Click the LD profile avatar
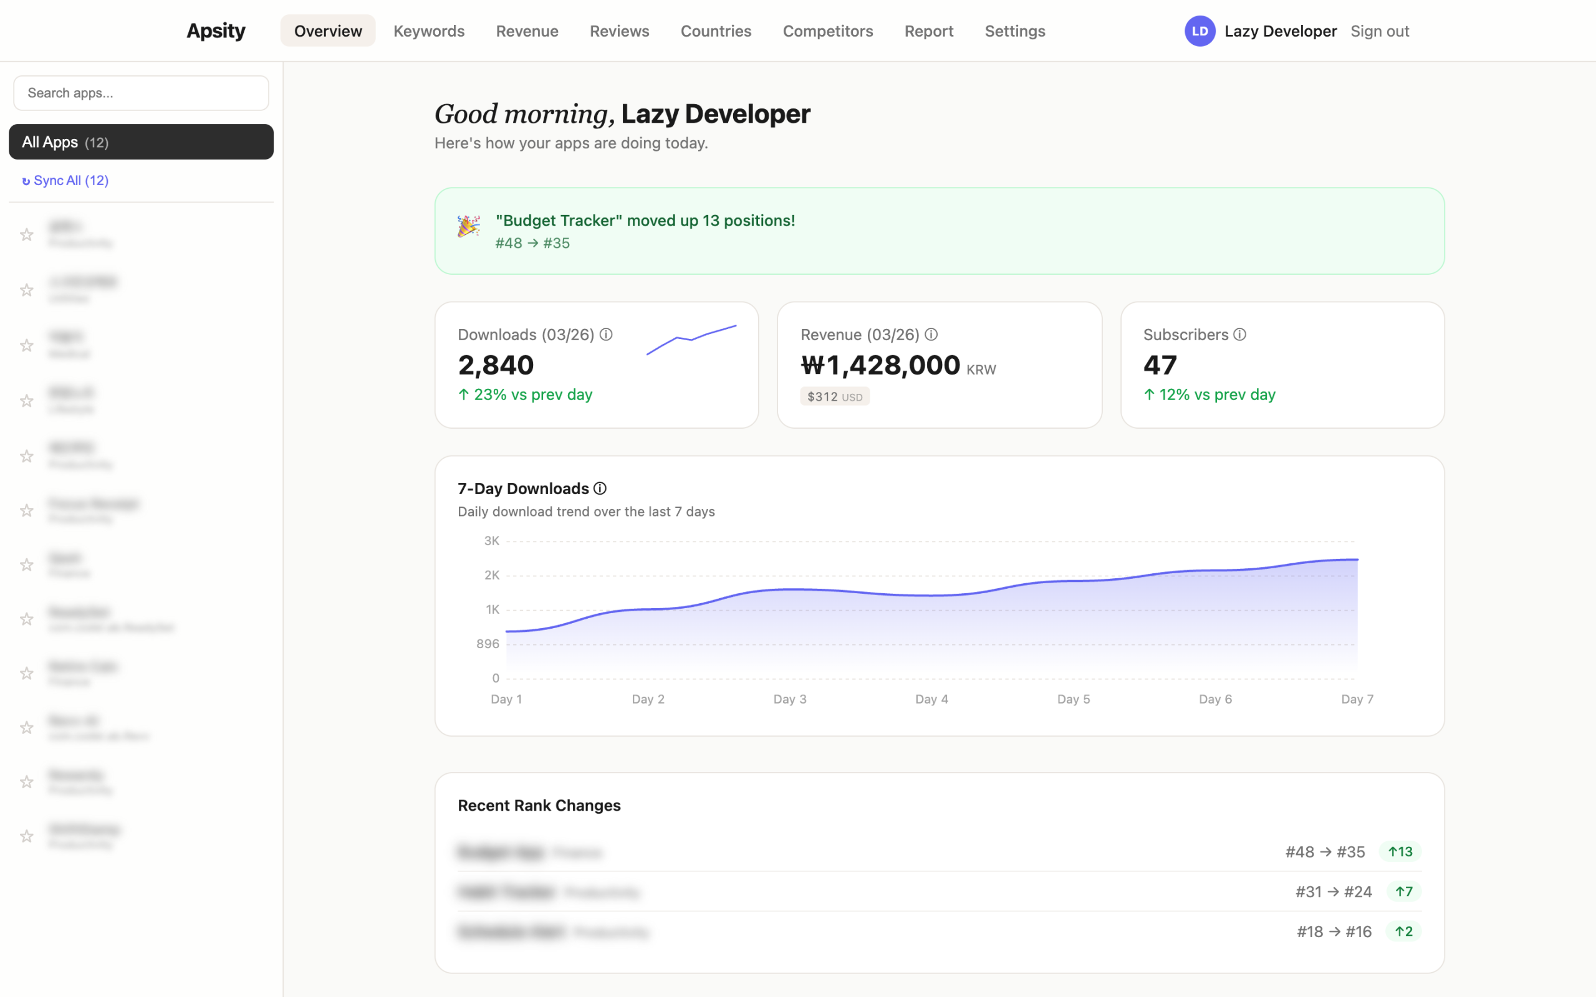The width and height of the screenshot is (1596, 997). tap(1200, 31)
